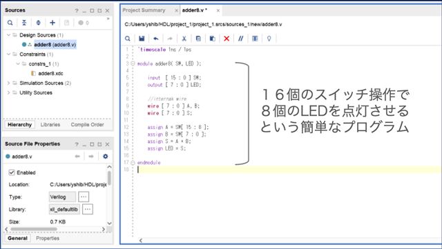Paste from clipboard in editor toolbar

(213, 39)
